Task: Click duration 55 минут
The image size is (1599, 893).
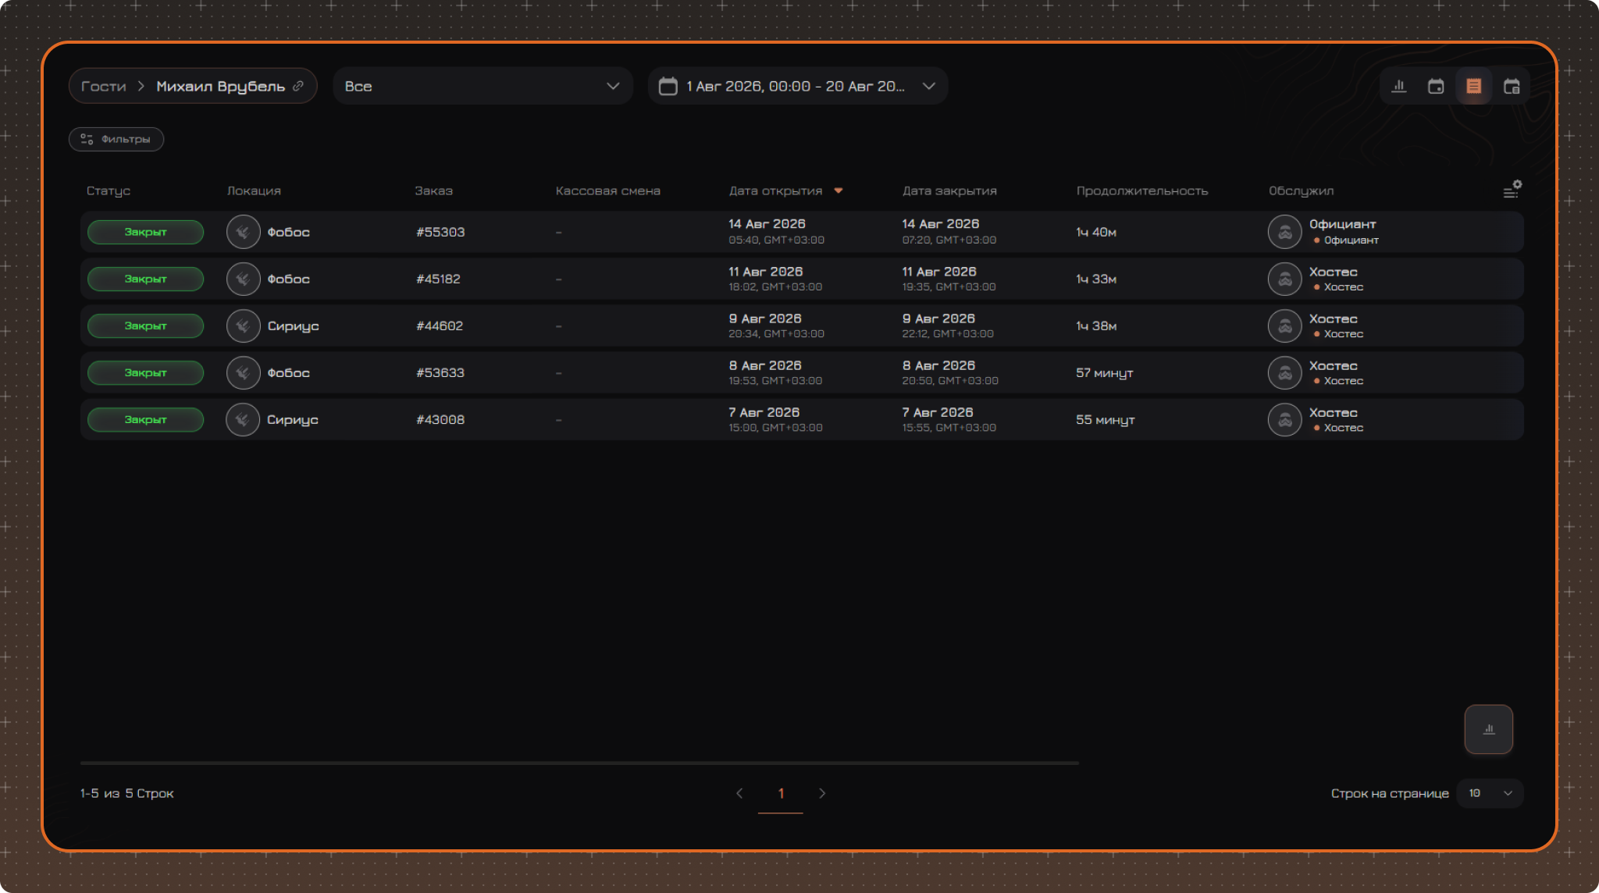Action: pos(1105,420)
